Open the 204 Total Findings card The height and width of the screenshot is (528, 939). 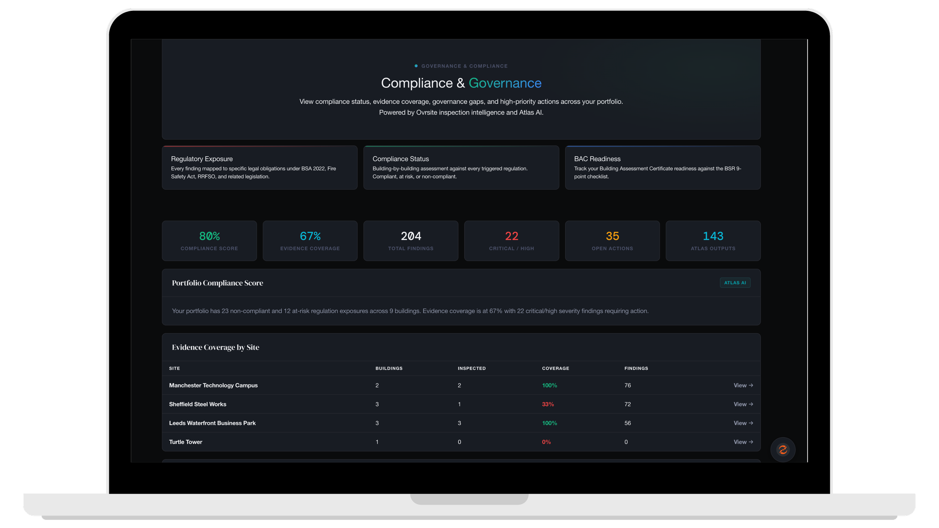411,241
